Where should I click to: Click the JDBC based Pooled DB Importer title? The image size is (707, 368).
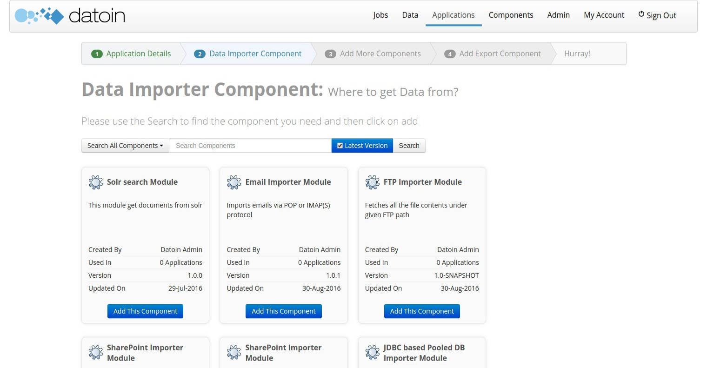tap(424, 353)
